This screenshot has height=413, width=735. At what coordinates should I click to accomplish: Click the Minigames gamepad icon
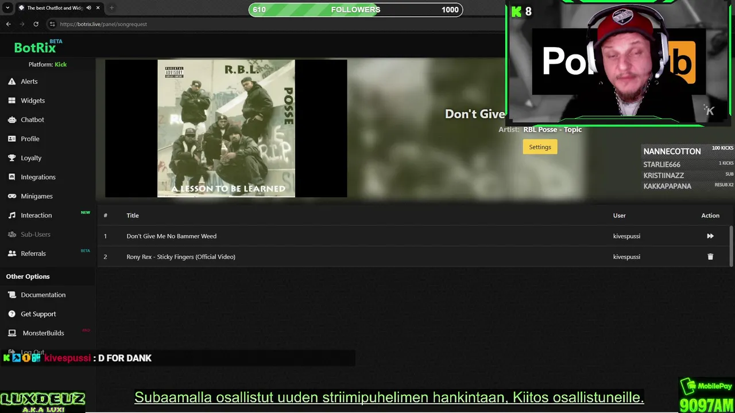[11, 196]
